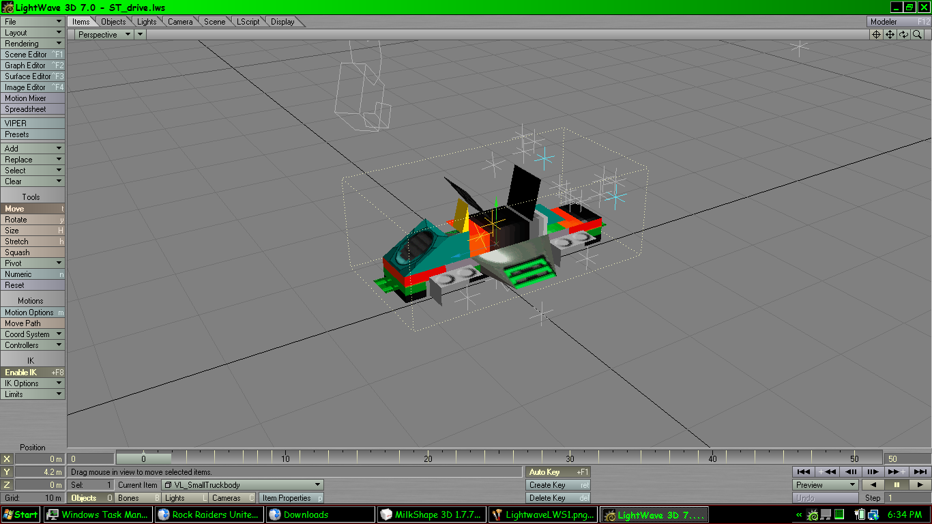Open the File dropdown menu
The image size is (932, 524).
point(33,22)
